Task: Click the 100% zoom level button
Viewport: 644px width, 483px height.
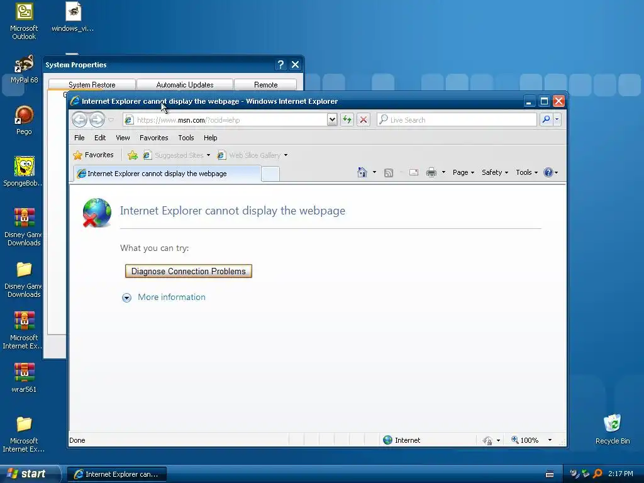Action: (525, 440)
